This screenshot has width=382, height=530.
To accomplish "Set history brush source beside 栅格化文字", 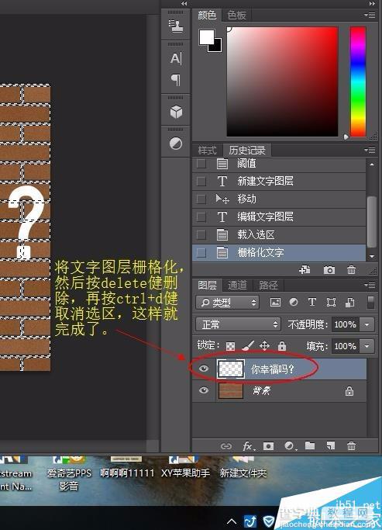I will 201,252.
